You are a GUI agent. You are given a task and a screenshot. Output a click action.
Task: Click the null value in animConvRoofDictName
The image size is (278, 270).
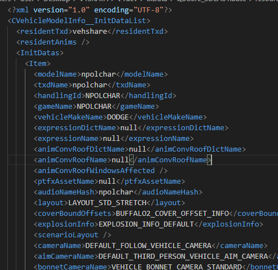(x=138, y=149)
